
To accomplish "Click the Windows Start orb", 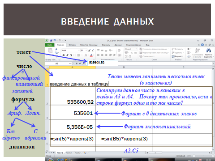I will click(50, 160).
